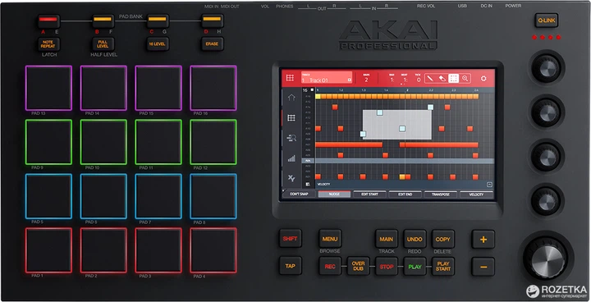Viewport: 591px width, 302px height.
Task: Hit green PAD 9
Action: pos(48,142)
